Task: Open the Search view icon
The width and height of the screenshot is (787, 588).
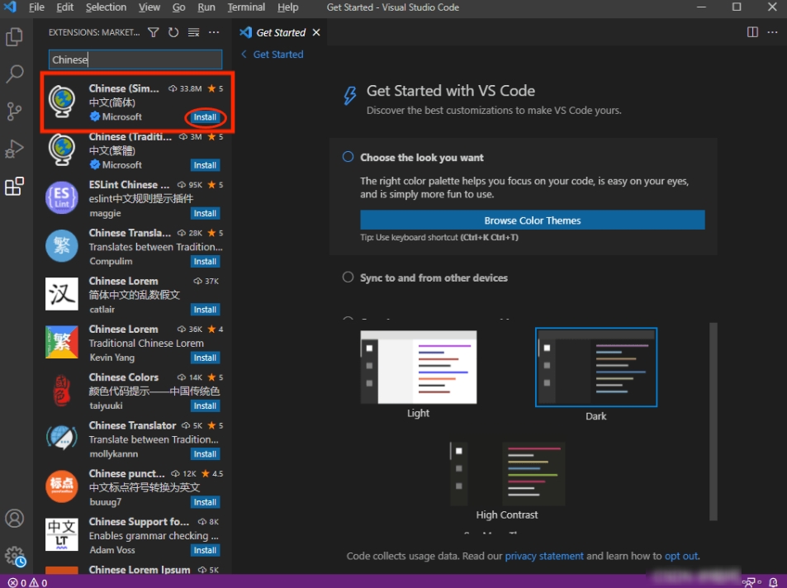Action: (x=15, y=74)
